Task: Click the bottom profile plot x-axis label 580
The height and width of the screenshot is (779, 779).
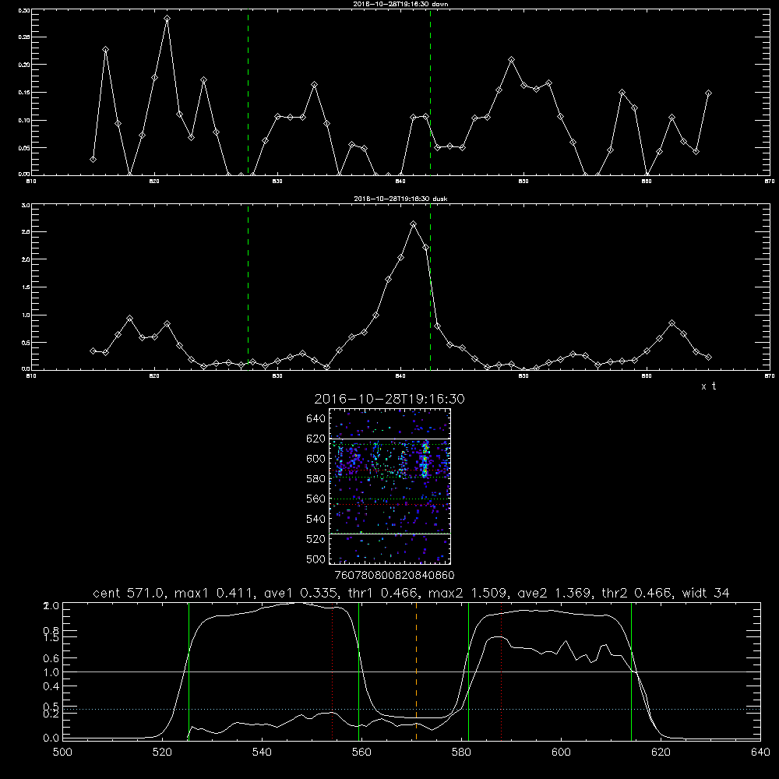Action: tap(461, 753)
